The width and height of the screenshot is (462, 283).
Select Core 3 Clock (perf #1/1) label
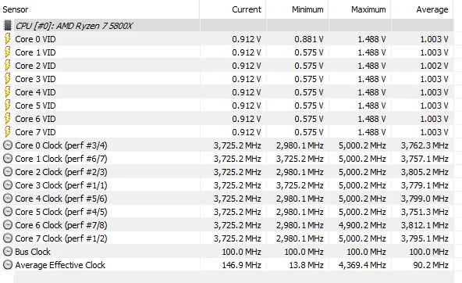click(x=61, y=185)
